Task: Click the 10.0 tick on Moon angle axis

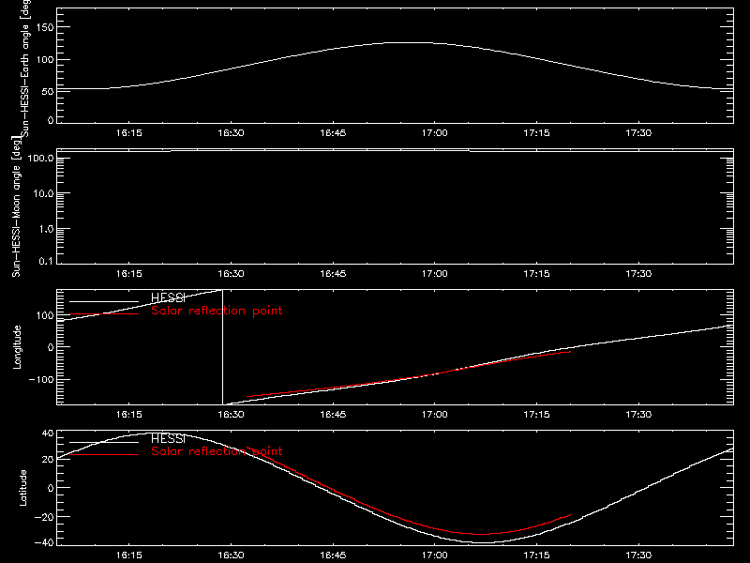Action: point(43,193)
